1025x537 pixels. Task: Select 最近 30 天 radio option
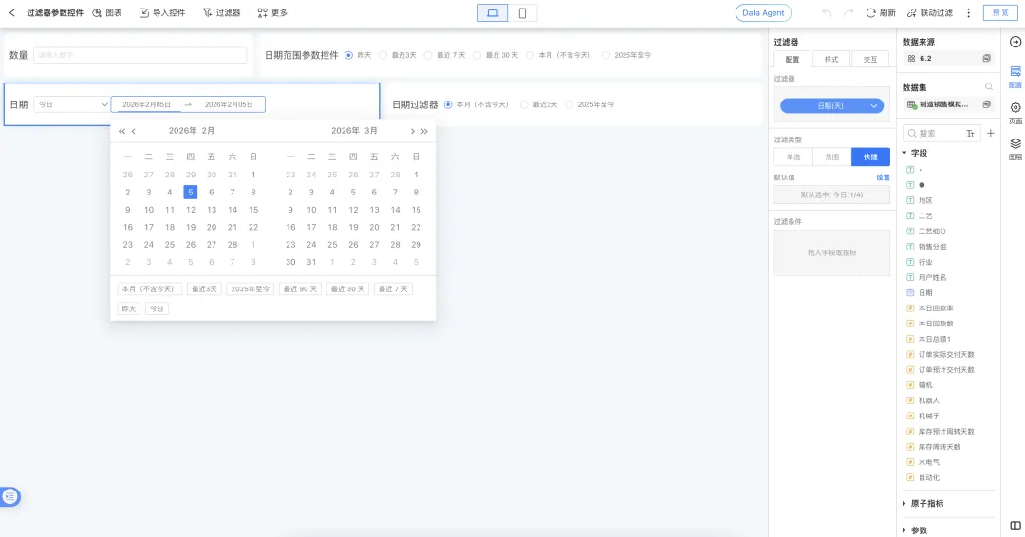point(476,56)
